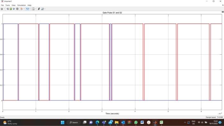Open Zoom tool options dropdown arrow

point(30,9)
